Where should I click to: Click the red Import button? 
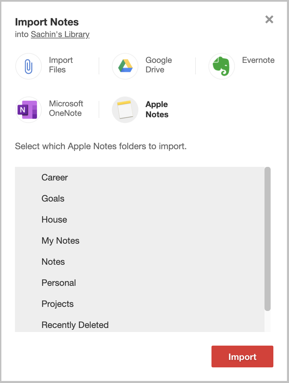click(242, 356)
